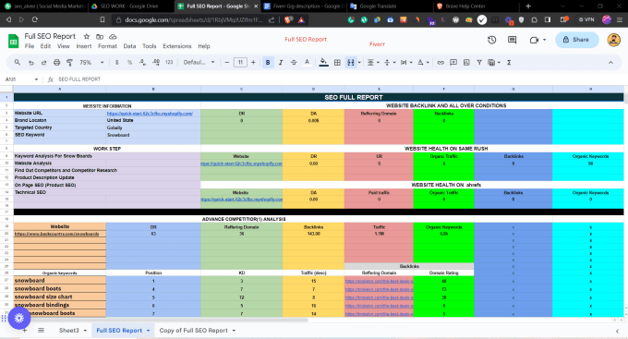Open the backcountry.com snowboards link
Viewport: 628px width, 339px height.
[57, 234]
